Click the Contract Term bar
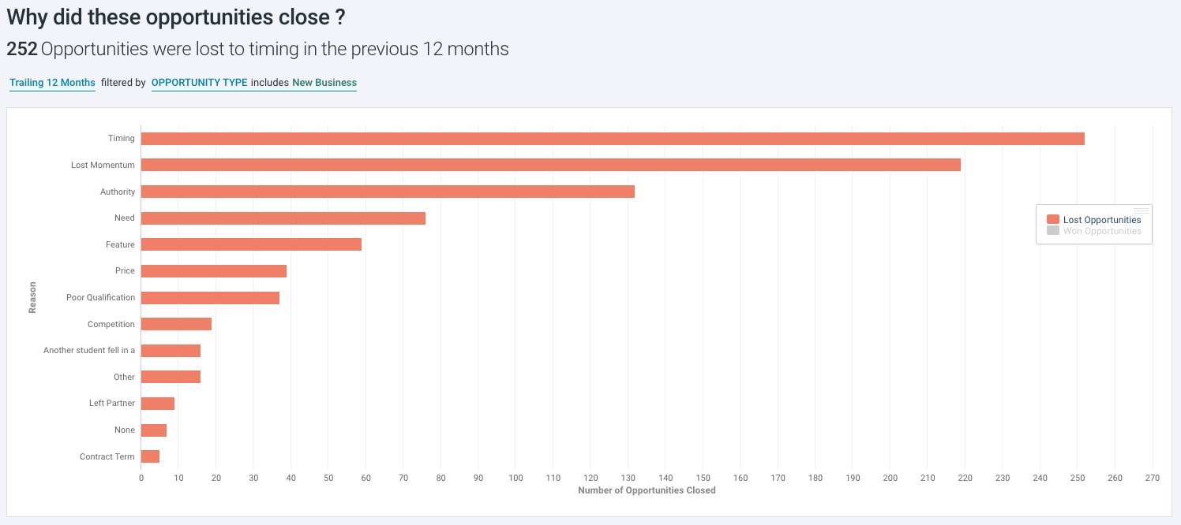The image size is (1181, 525). click(x=150, y=456)
